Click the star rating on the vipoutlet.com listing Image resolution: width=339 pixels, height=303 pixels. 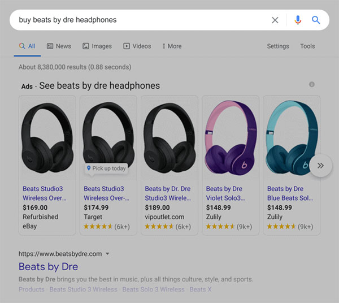pyautogui.click(x=159, y=227)
